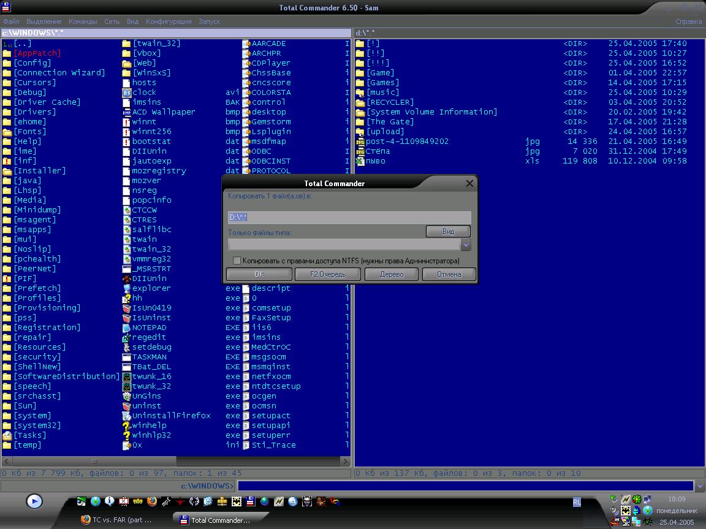The image size is (706, 529).
Task: Click the UninstallFirefox file icon
Action: tap(126, 416)
